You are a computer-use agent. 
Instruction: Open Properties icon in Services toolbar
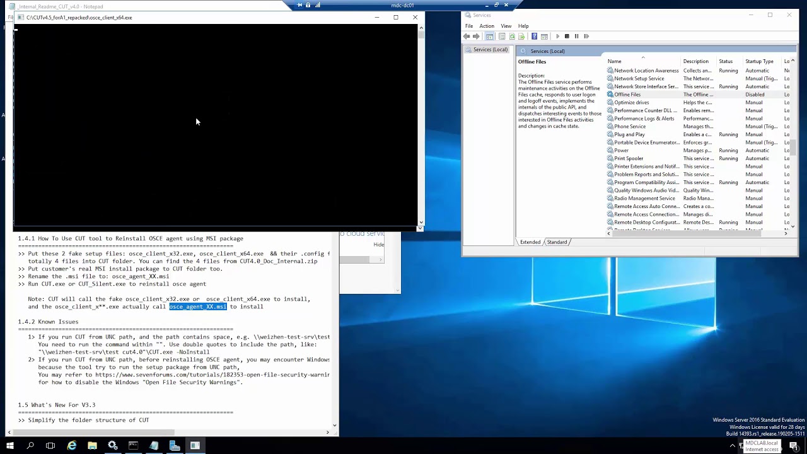click(502, 36)
